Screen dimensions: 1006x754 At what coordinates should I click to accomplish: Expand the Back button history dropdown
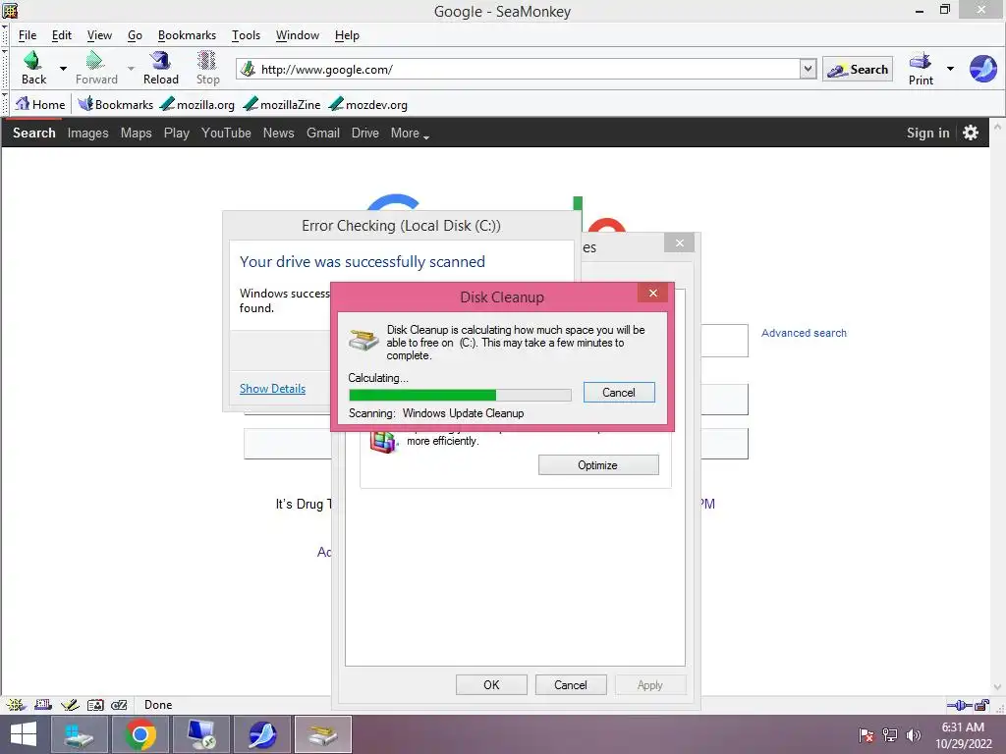[x=63, y=68]
